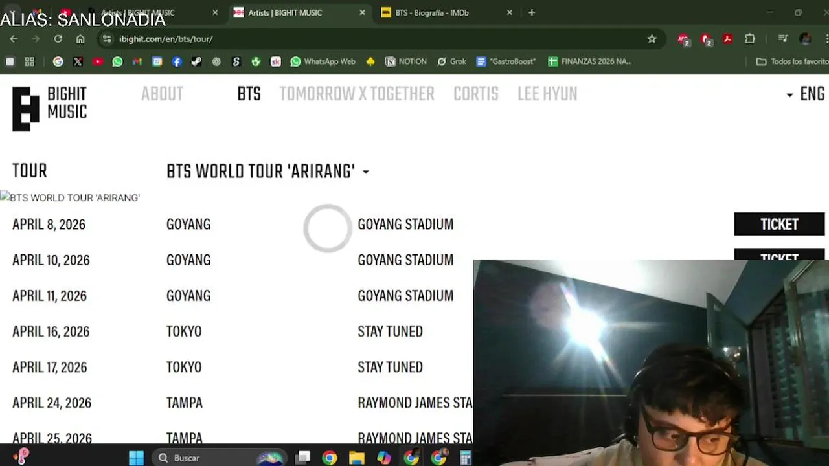Open the ChatGPT bookmark icon

click(216, 61)
